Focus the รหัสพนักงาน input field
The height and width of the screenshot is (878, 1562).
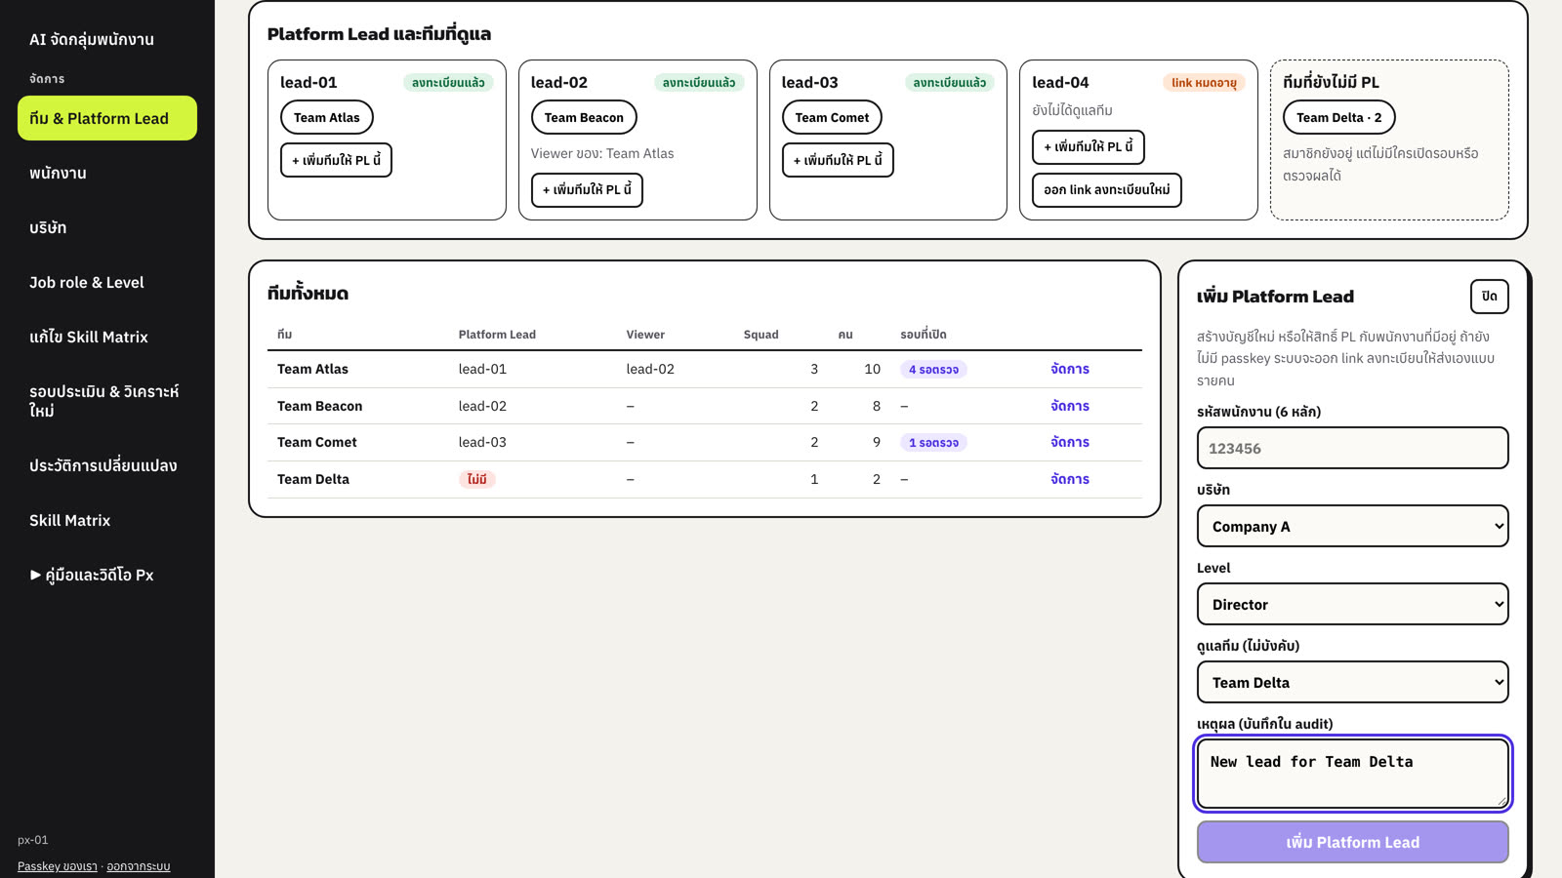(1353, 448)
